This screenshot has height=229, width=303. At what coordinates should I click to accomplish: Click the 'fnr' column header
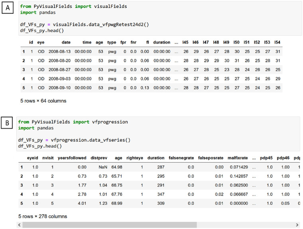click(x=134, y=43)
